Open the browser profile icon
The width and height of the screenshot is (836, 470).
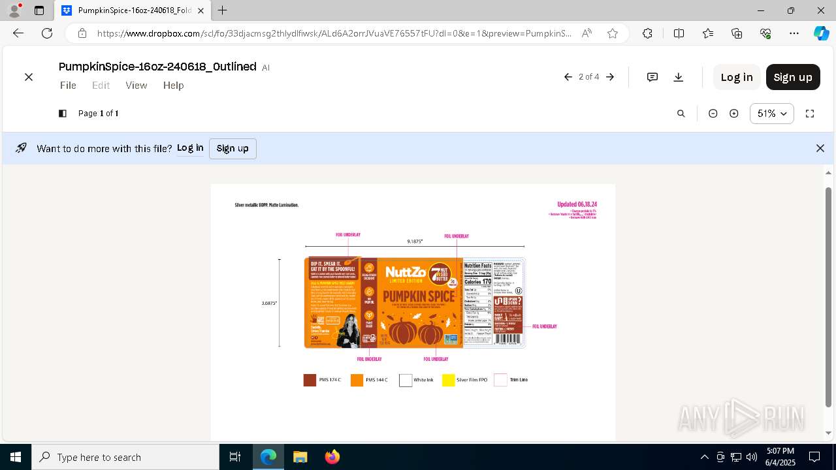(x=14, y=10)
